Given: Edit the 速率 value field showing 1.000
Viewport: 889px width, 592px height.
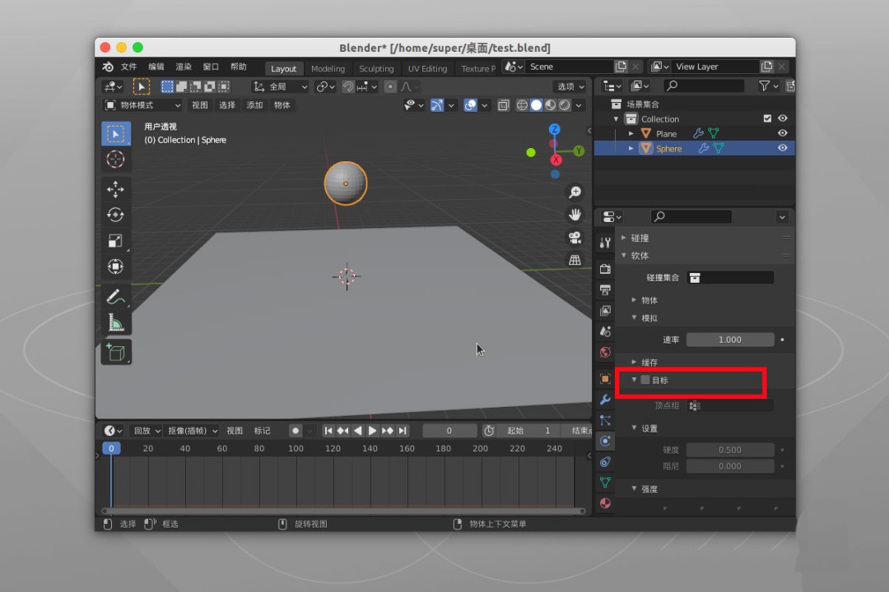Looking at the screenshot, I should pos(730,339).
